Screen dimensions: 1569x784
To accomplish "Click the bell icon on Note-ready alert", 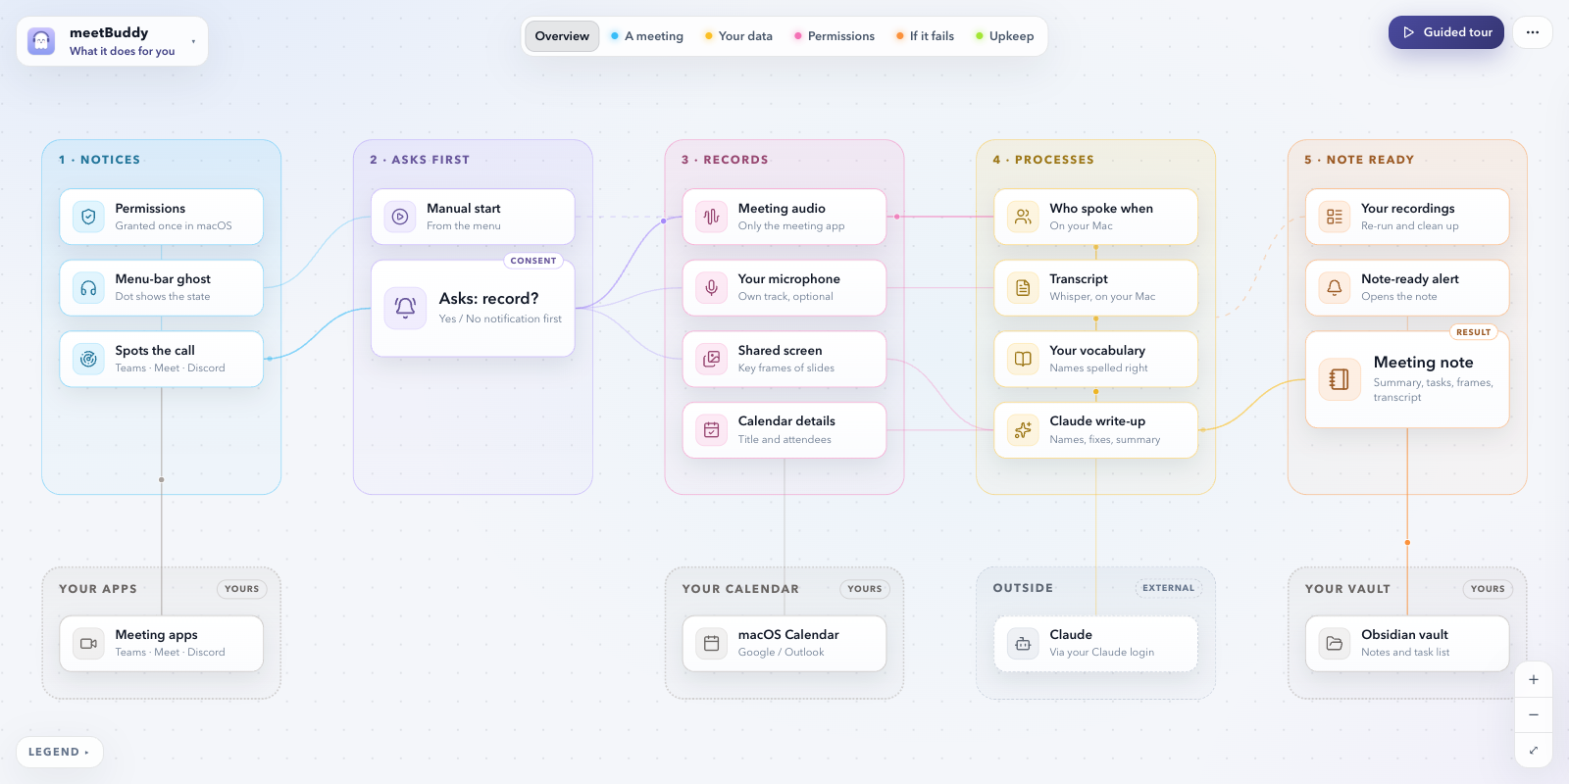I will click(1335, 288).
